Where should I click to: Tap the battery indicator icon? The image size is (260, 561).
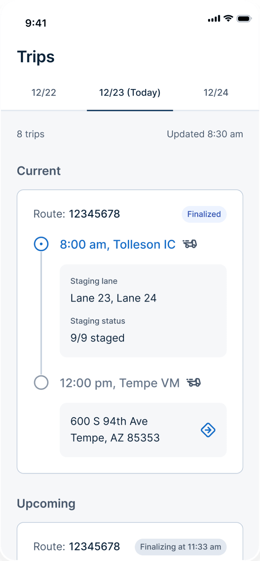(244, 19)
